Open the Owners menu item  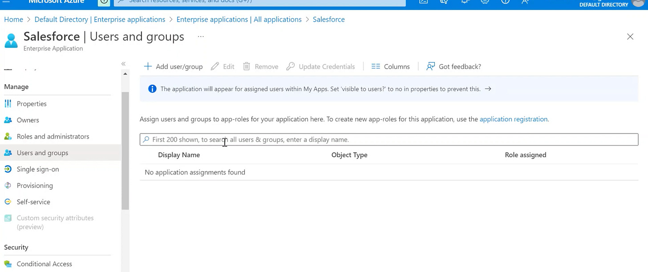click(x=28, y=120)
